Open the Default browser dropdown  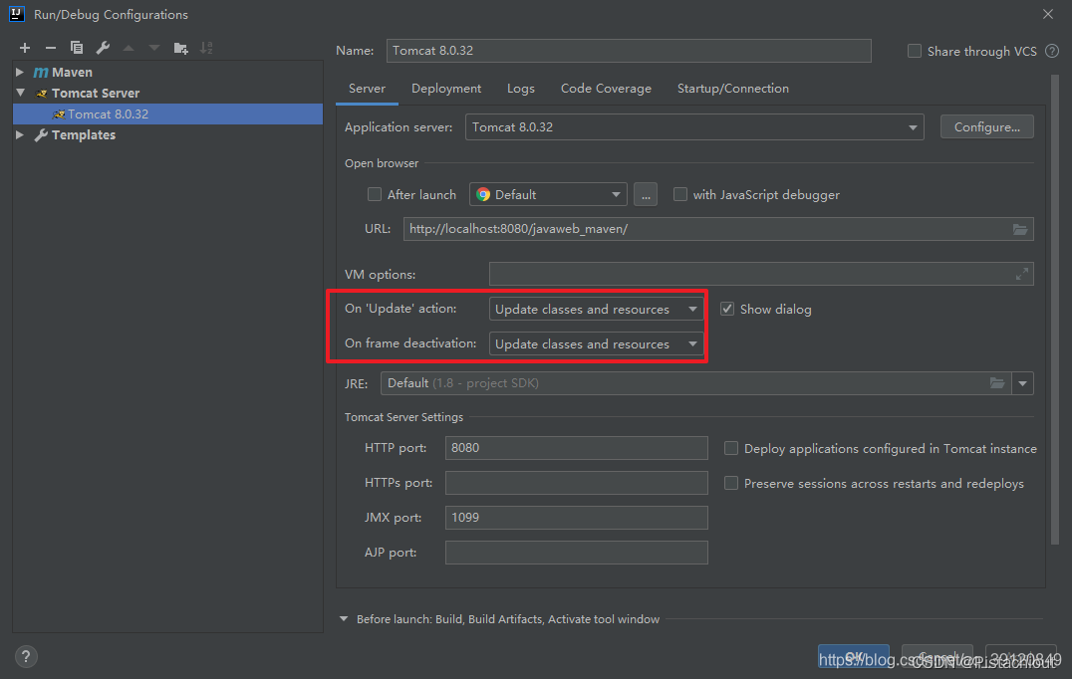pyautogui.click(x=548, y=195)
